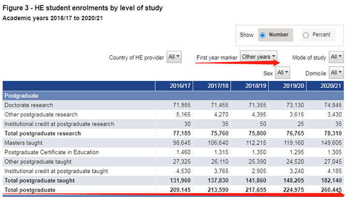Click the 2017/18 column header

(212, 86)
